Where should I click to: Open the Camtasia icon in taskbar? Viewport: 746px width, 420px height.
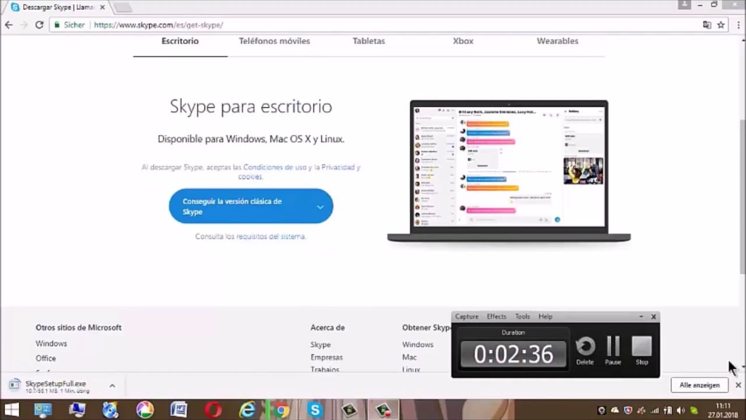coord(350,409)
